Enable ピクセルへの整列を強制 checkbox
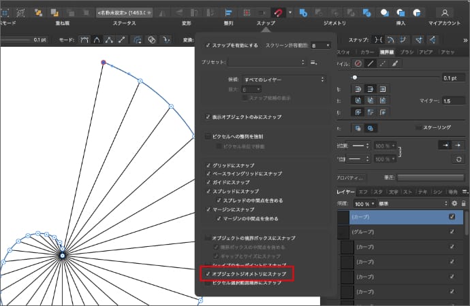The image size is (470, 306). tap(208, 137)
